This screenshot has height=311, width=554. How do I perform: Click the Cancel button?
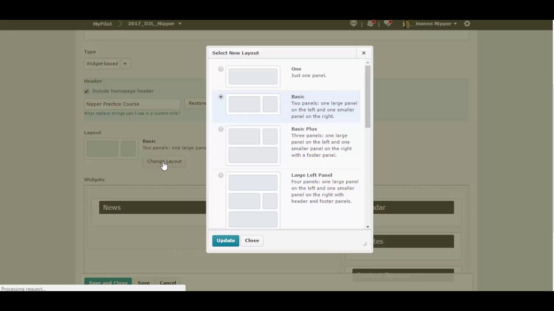[168, 282]
